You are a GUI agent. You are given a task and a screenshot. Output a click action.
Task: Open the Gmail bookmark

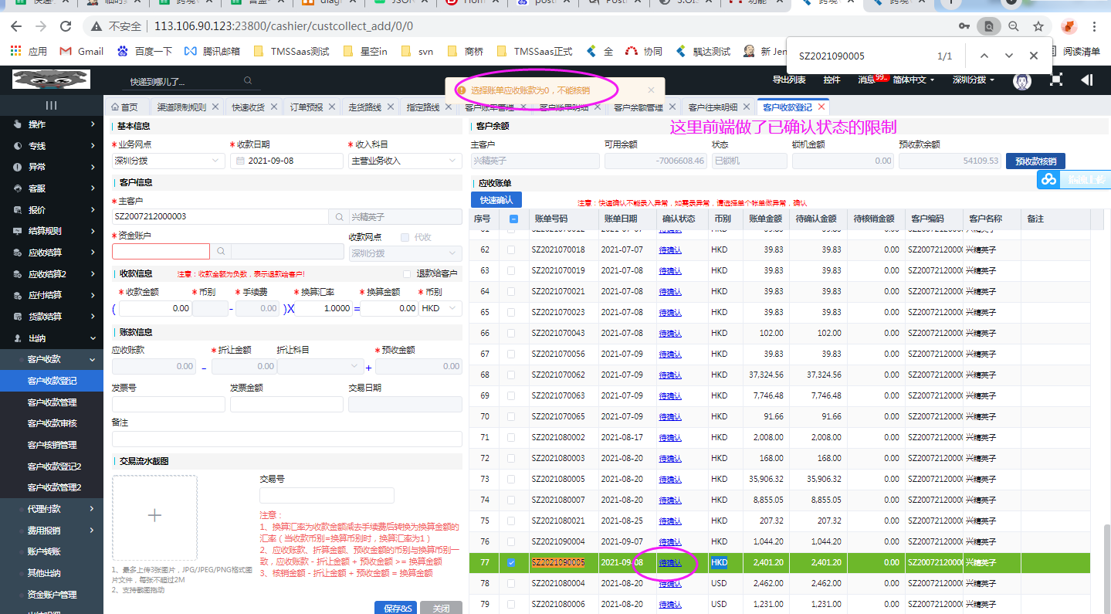82,51
